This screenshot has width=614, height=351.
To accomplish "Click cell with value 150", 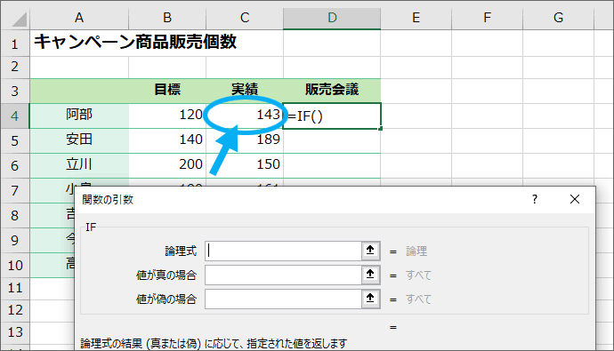I will tap(245, 166).
